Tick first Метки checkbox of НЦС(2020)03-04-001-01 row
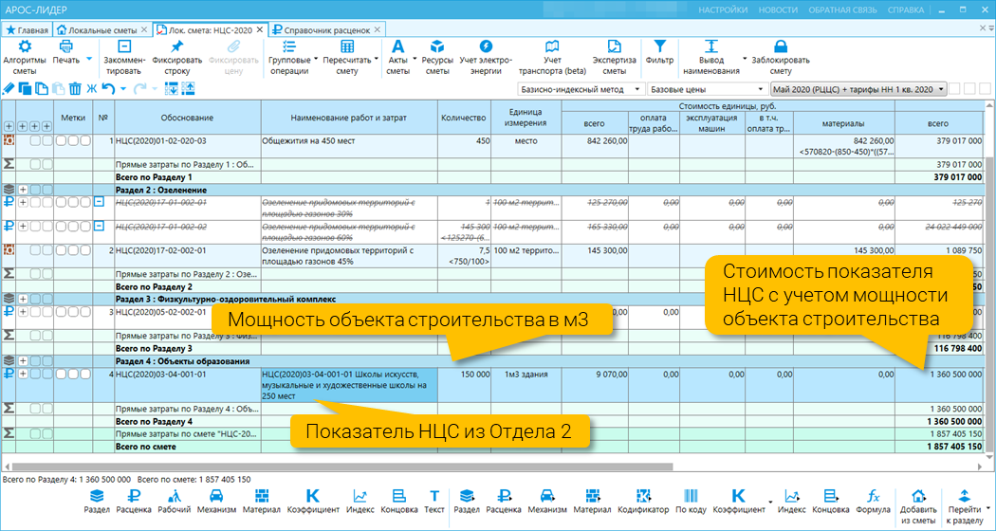Image resolution: width=996 pixels, height=531 pixels. click(x=61, y=375)
